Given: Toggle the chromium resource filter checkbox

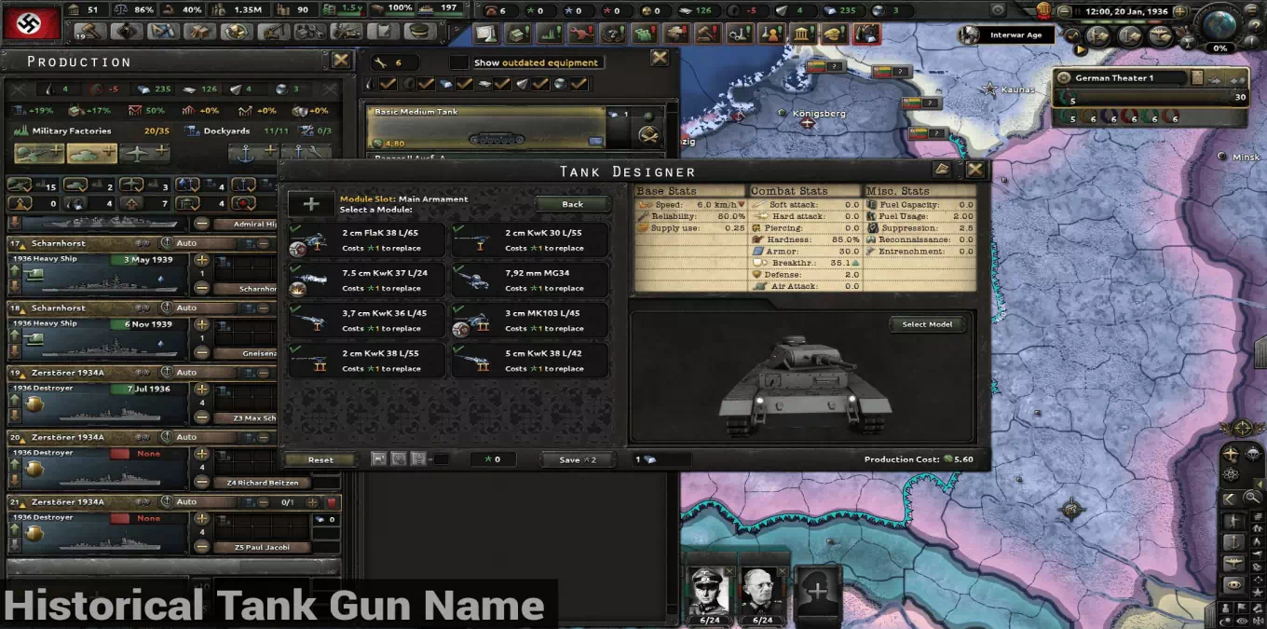Looking at the screenshot, I should (579, 84).
